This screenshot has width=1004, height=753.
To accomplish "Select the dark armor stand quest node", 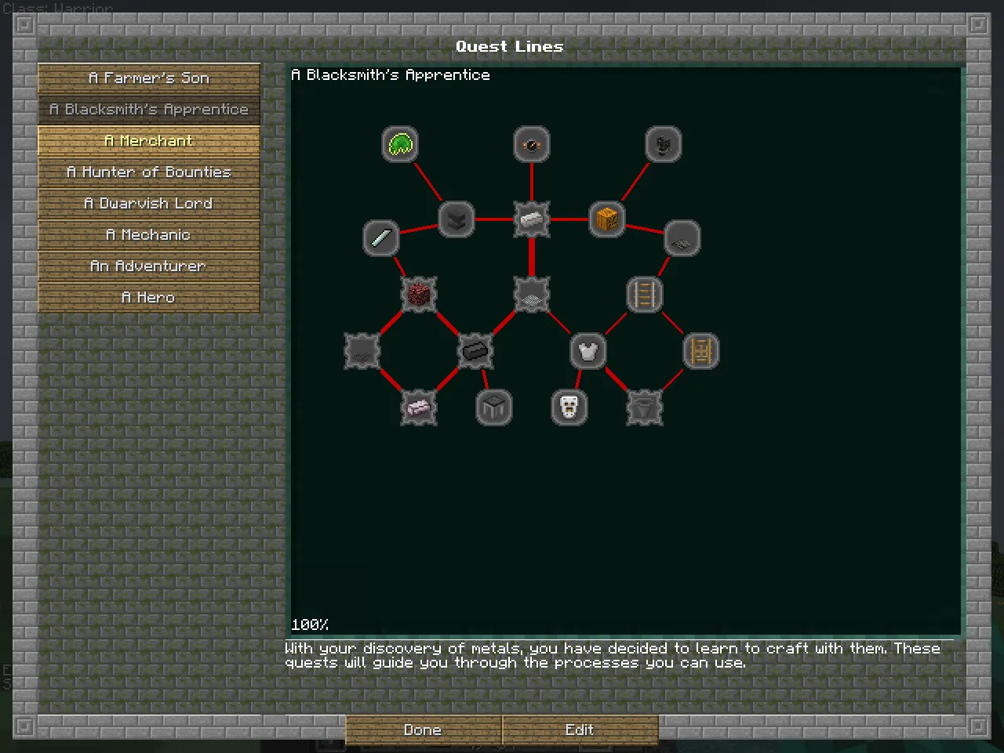I will (x=664, y=144).
